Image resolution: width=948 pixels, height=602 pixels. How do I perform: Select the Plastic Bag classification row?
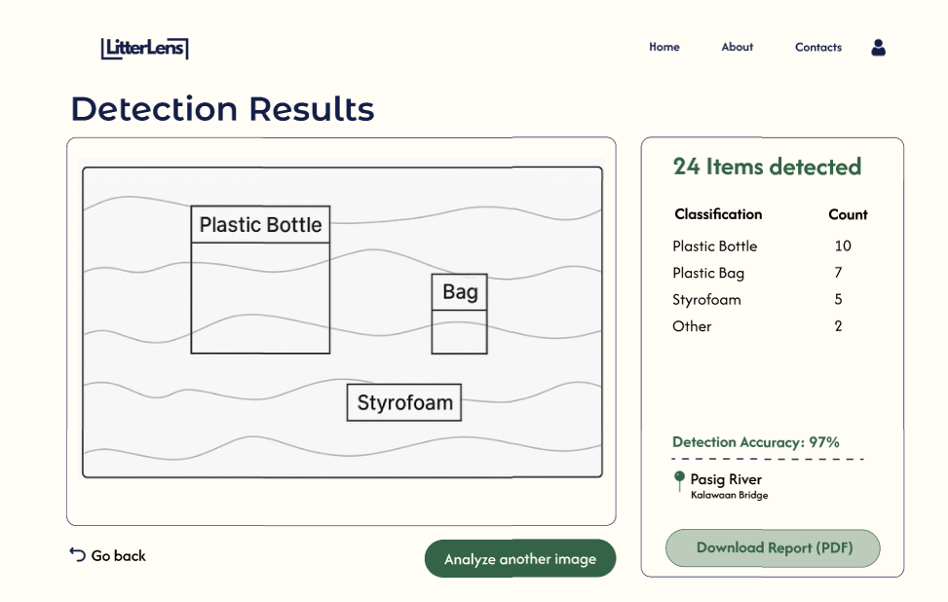point(708,274)
